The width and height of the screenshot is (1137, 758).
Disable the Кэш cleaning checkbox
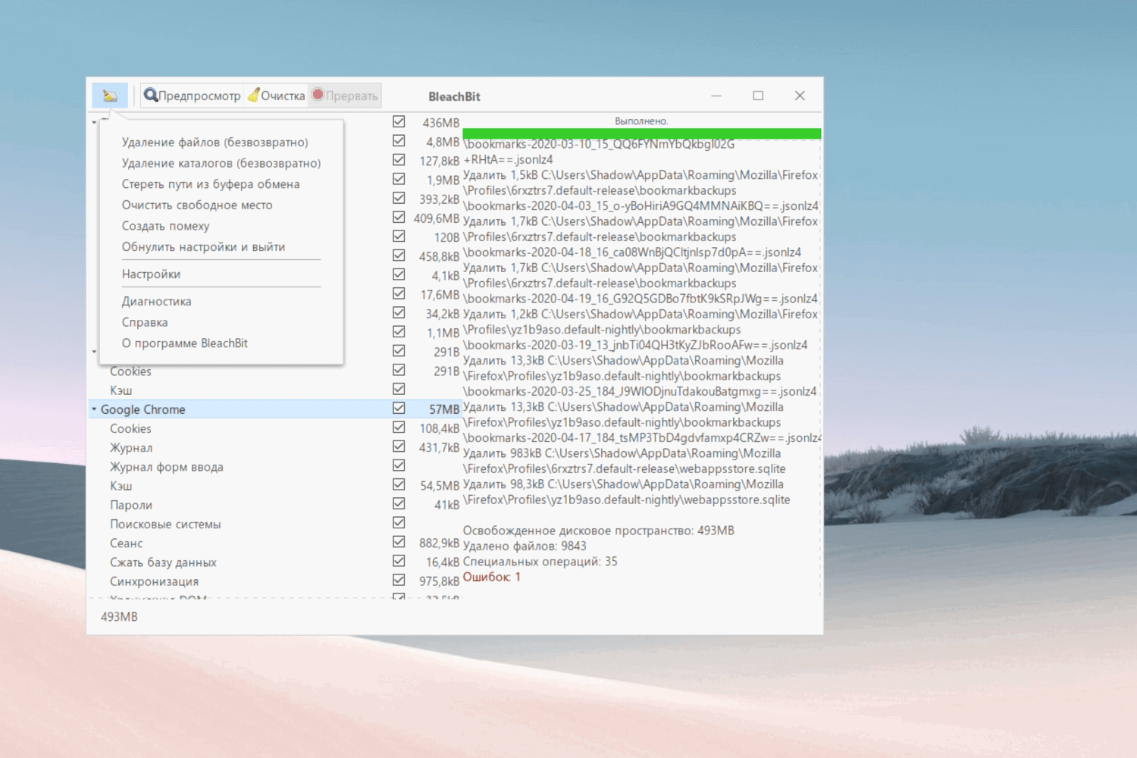399,484
